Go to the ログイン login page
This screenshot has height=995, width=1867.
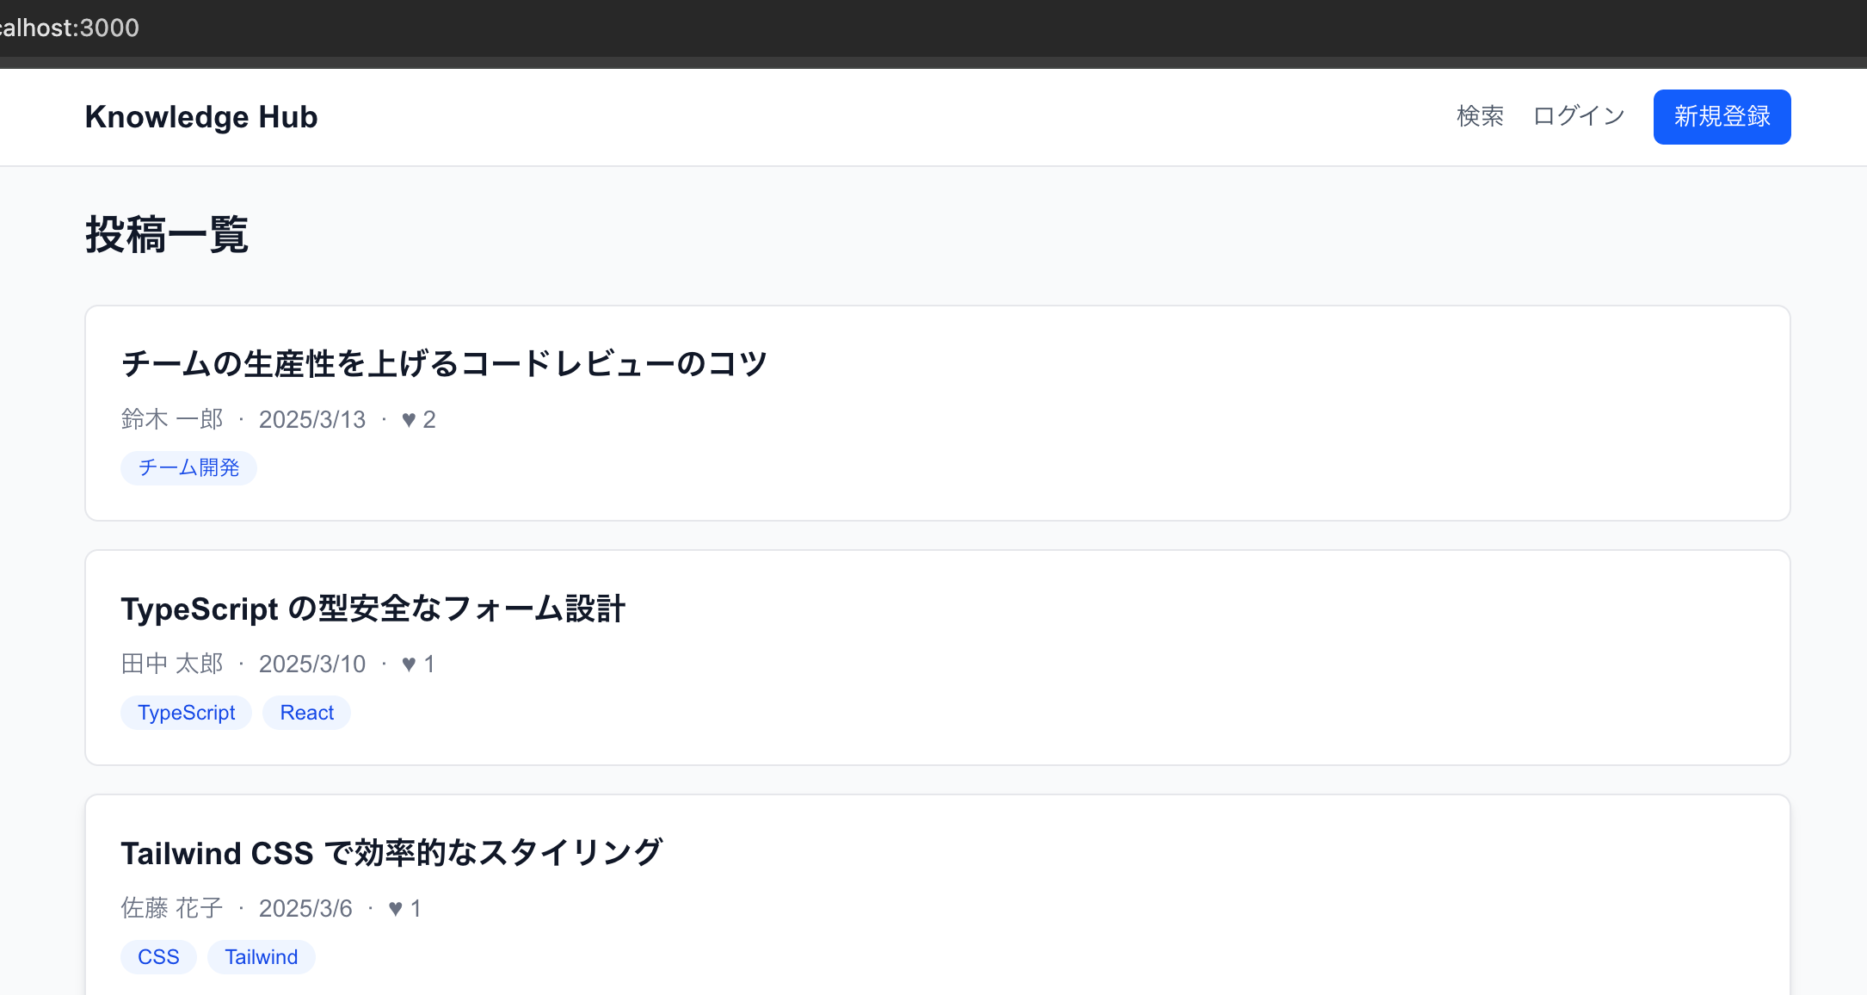click(x=1579, y=116)
